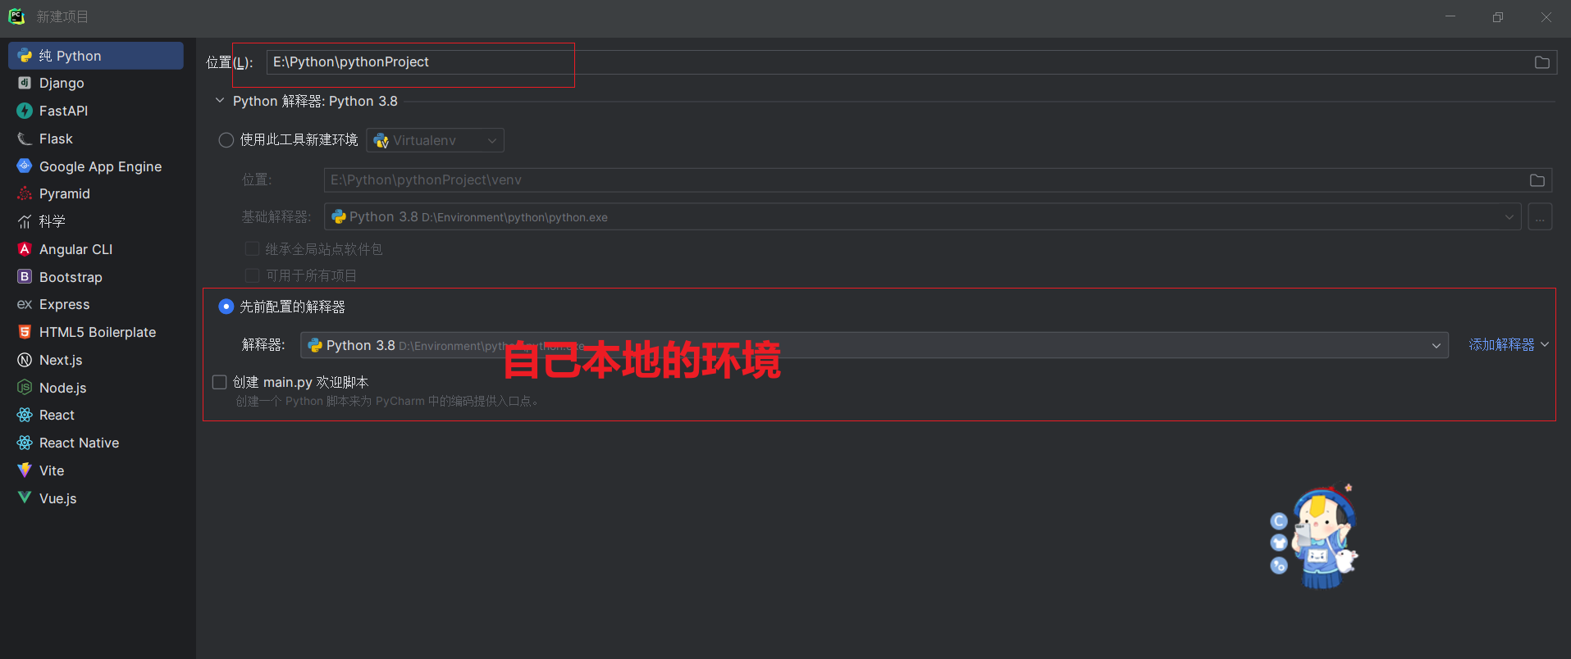This screenshot has height=659, width=1571.
Task: Open the 解释器 Python 3.8 combo box
Action: click(875, 345)
